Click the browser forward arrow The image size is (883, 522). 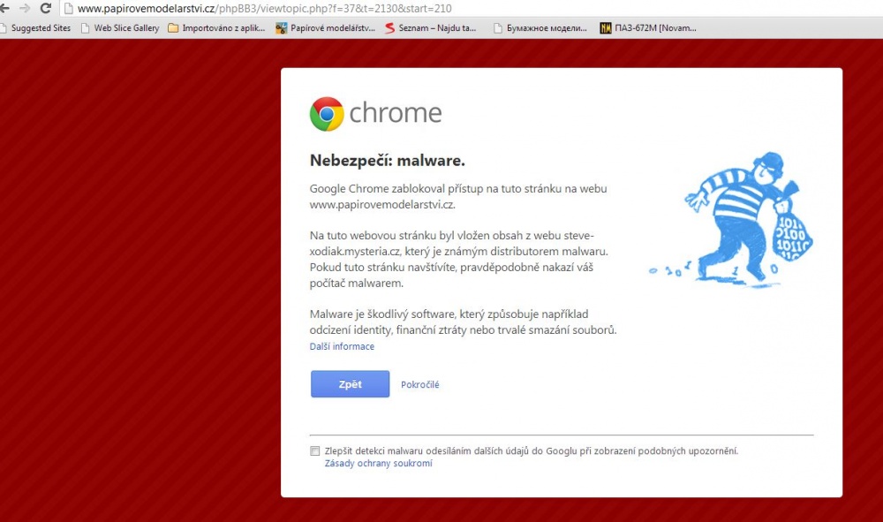[x=25, y=9]
